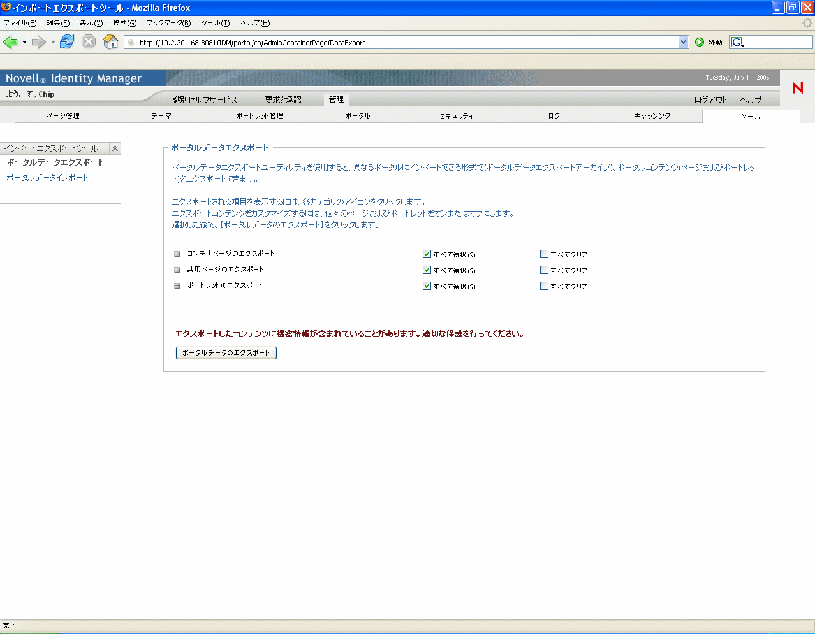Screen dimensions: 815x634
Task: Switch to 要求と承認 tab
Action: point(283,100)
